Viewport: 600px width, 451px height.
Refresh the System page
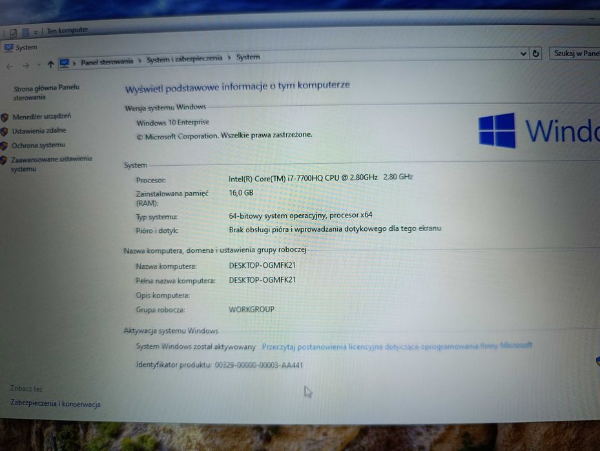pos(535,54)
